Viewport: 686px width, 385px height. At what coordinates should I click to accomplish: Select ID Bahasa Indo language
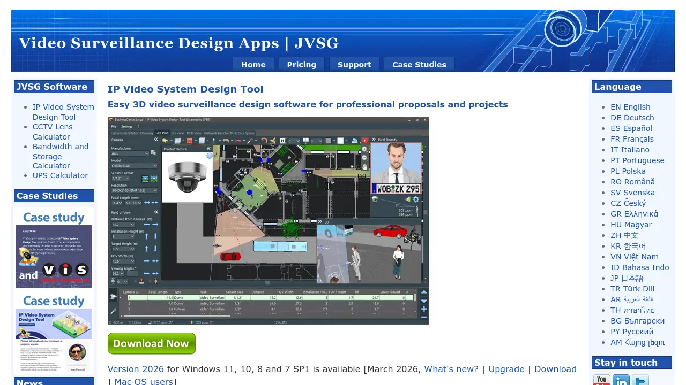(x=640, y=267)
